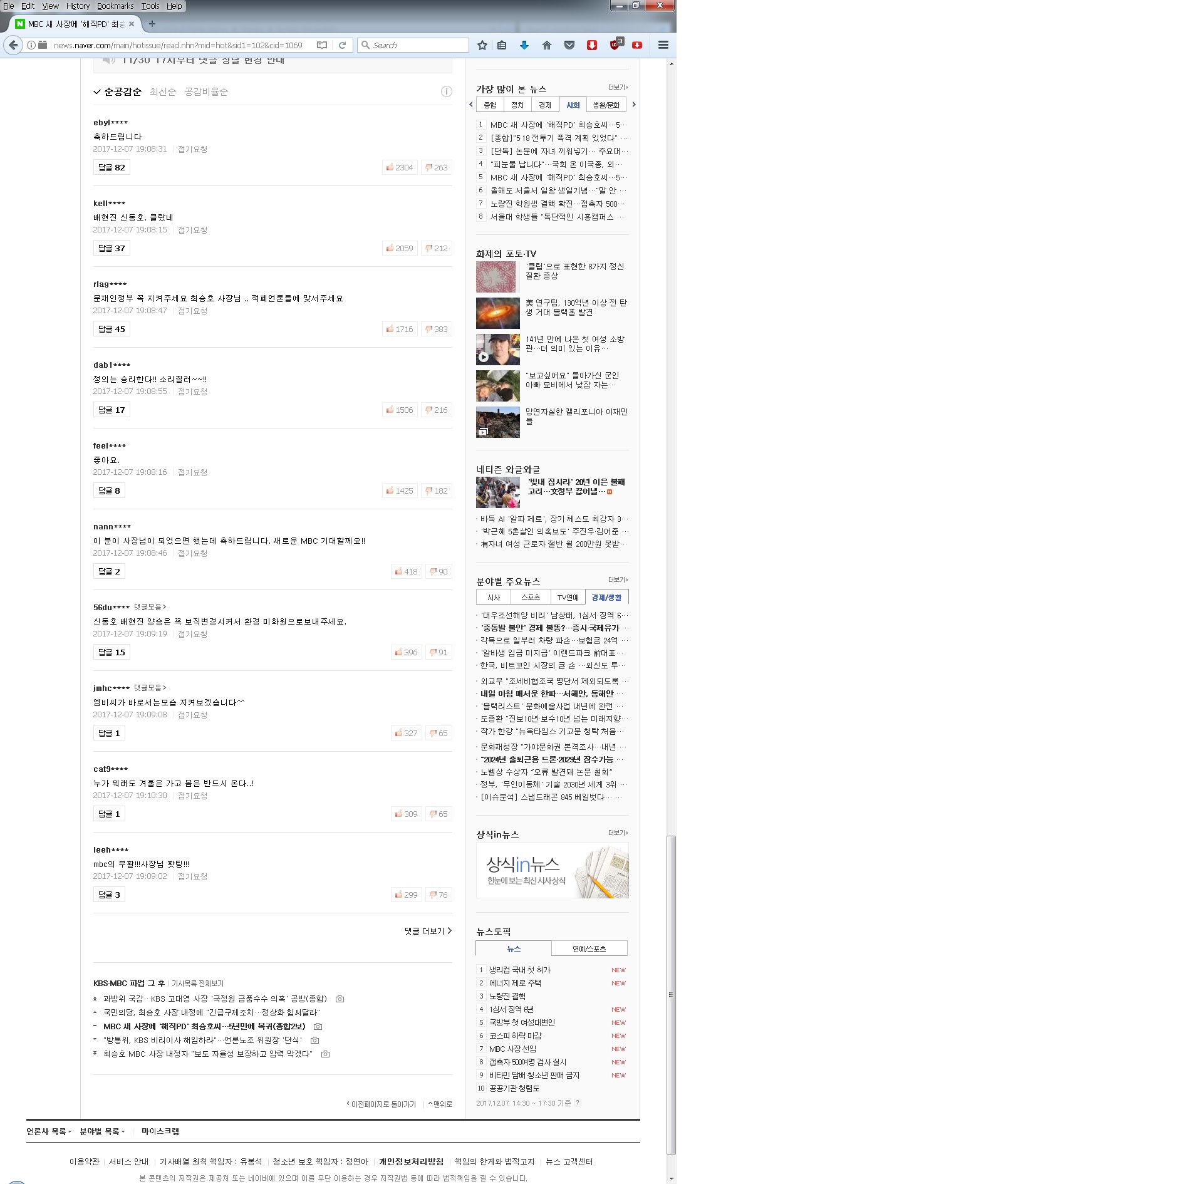This screenshot has width=1199, height=1184.
Task: Open 상식in뉴스 banner image
Action: pos(553,870)
